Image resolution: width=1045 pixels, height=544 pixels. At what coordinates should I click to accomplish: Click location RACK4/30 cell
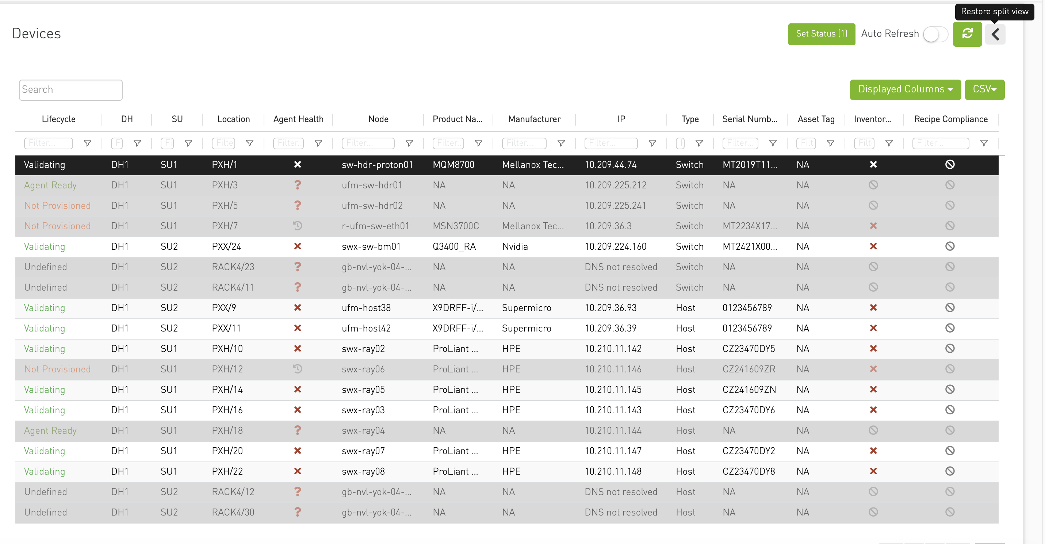pyautogui.click(x=233, y=512)
